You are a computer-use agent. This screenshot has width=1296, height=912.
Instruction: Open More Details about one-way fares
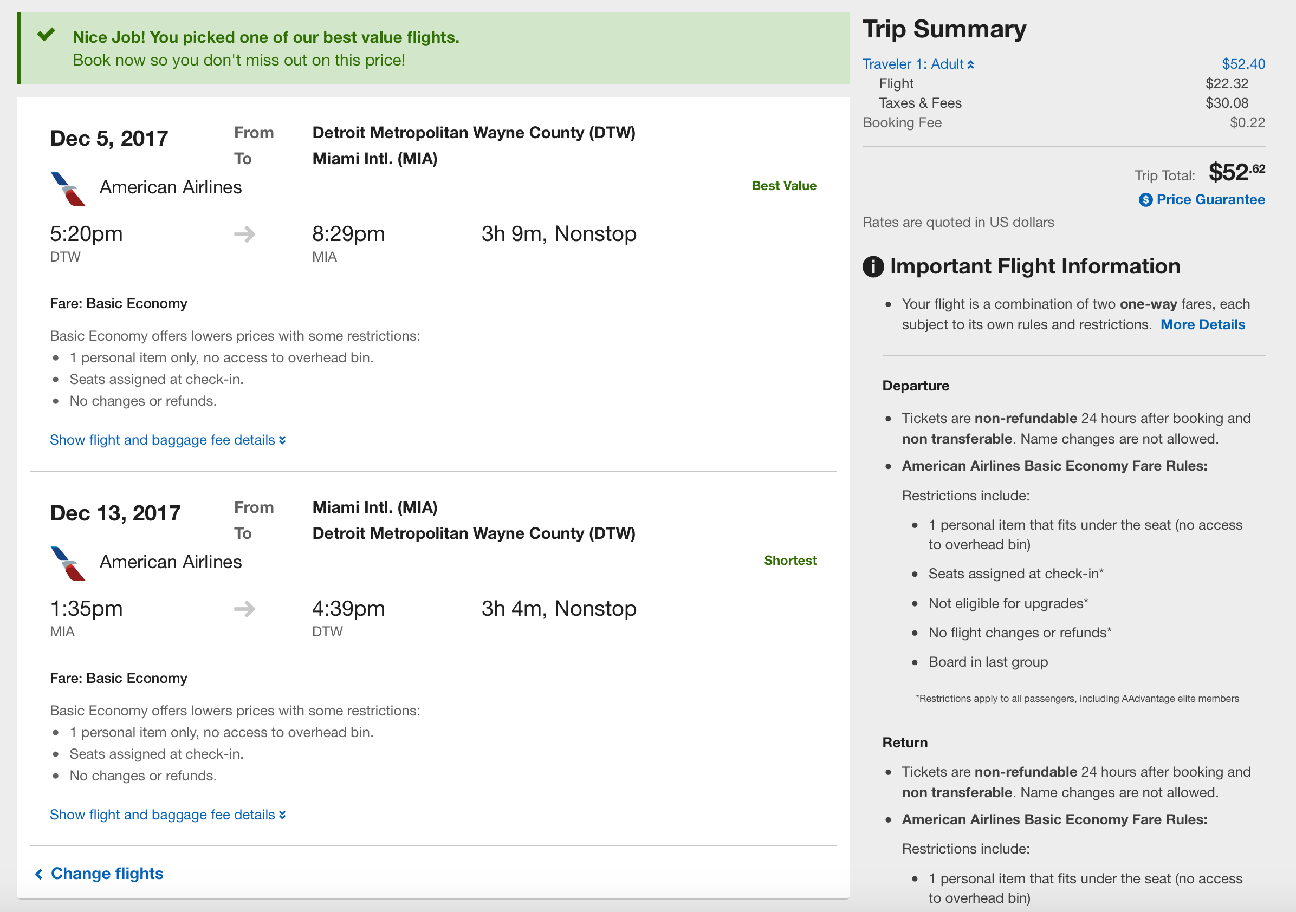pyautogui.click(x=1202, y=325)
